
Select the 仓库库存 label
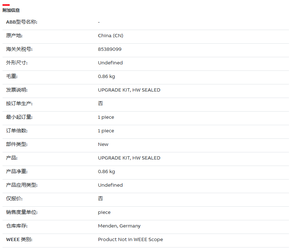(x=17, y=226)
